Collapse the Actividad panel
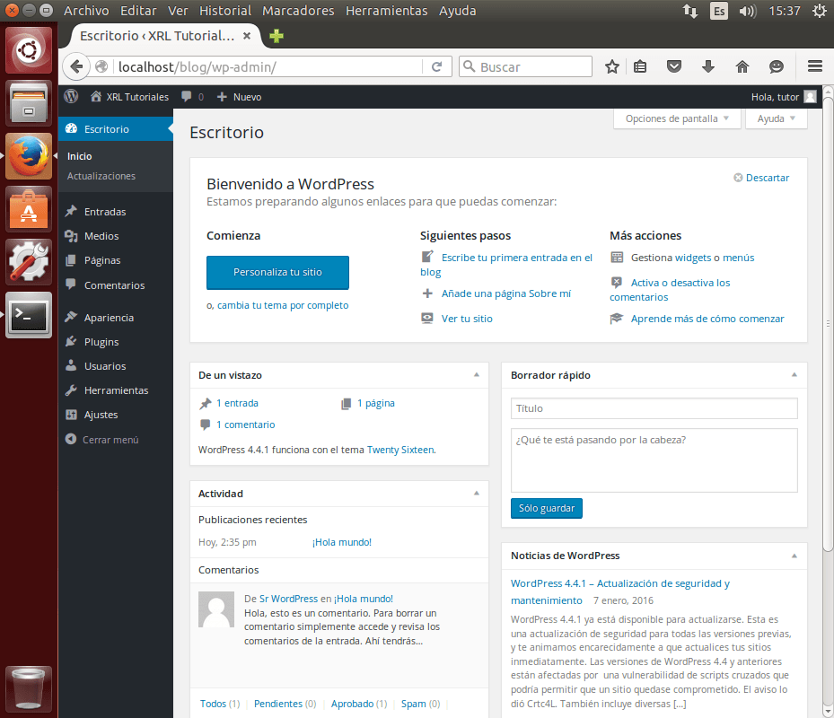 477,494
